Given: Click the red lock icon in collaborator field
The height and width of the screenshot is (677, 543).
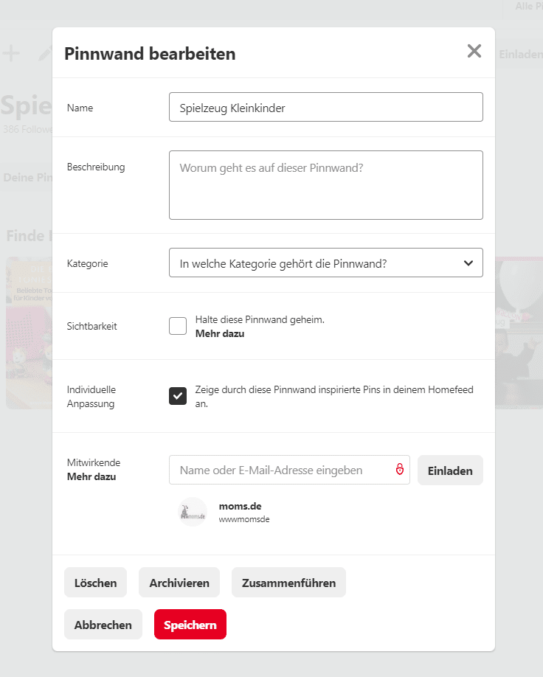Looking at the screenshot, I should pyautogui.click(x=400, y=469).
